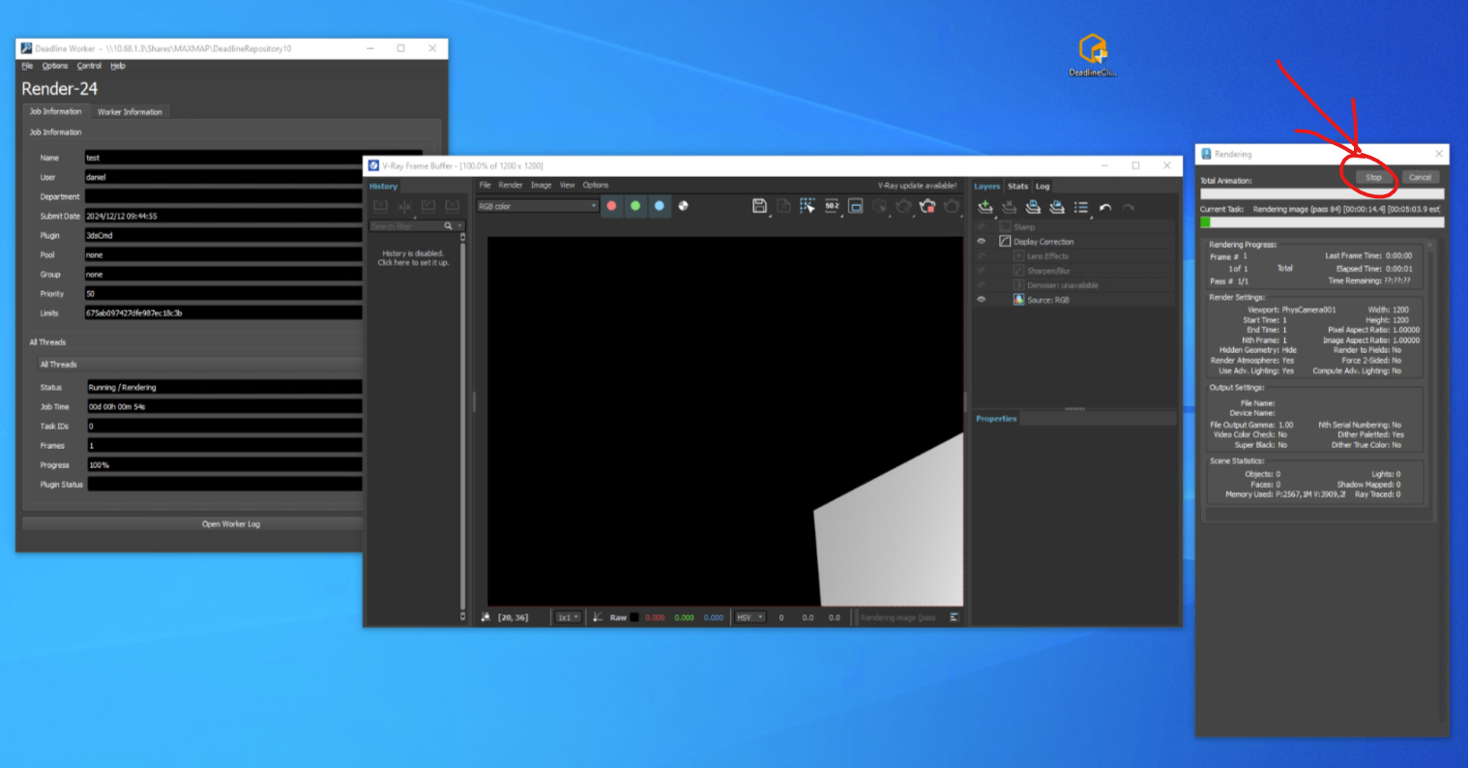Click the A|B compare history icon
The image size is (1468, 768).
[x=404, y=206]
